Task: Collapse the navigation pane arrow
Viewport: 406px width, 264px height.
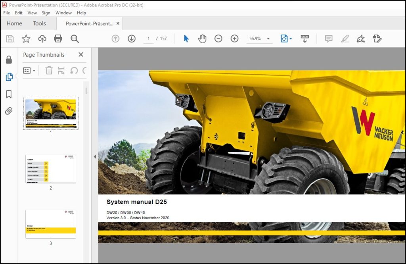Action: click(95, 157)
